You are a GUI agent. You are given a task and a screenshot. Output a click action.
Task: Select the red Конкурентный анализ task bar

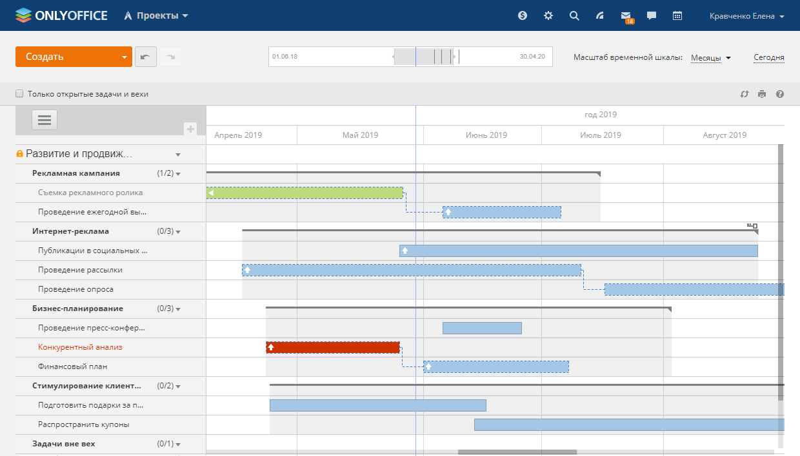(x=333, y=347)
